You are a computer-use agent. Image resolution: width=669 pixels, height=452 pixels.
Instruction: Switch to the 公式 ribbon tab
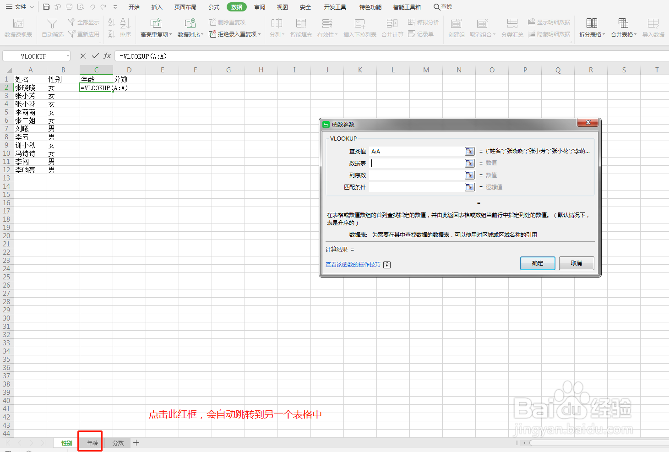pos(214,7)
